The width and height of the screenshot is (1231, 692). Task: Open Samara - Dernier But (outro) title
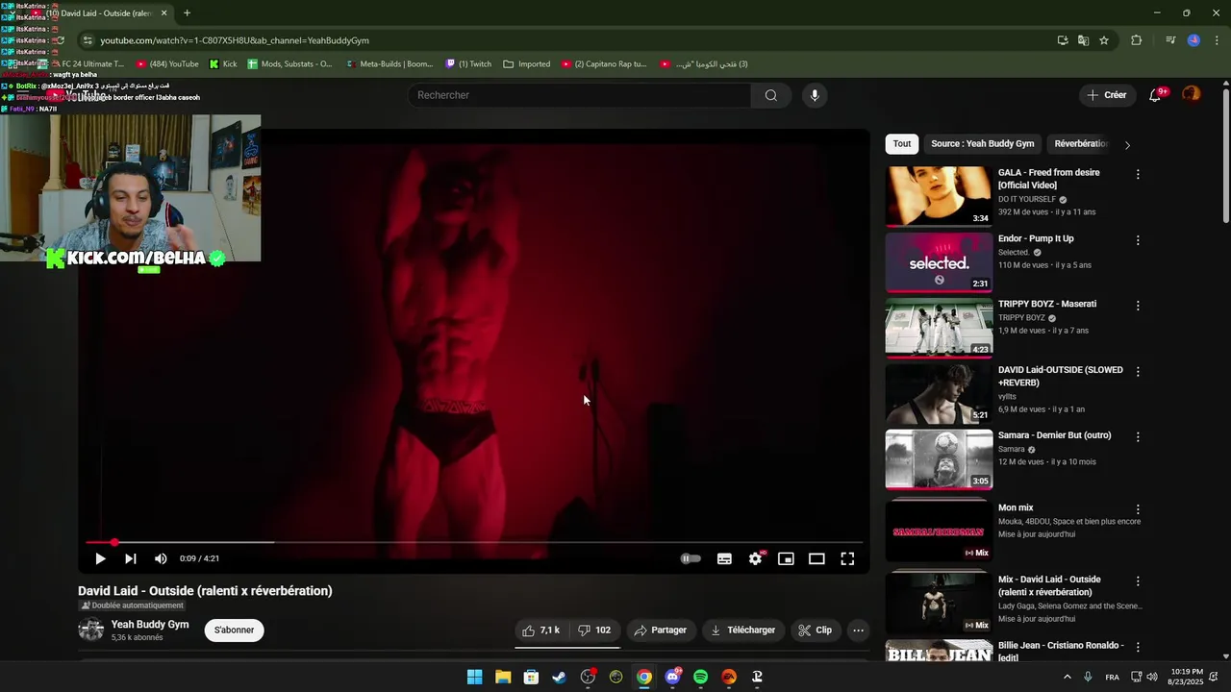[1054, 435]
